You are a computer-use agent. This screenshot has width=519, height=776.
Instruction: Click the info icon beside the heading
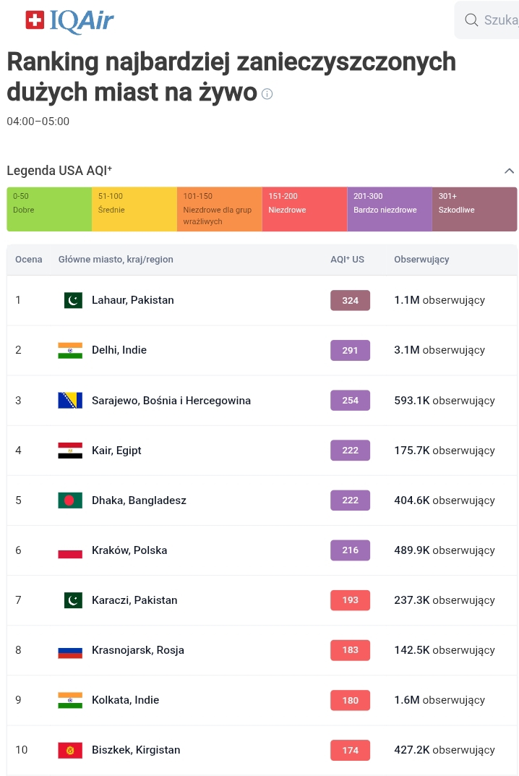[x=267, y=94]
